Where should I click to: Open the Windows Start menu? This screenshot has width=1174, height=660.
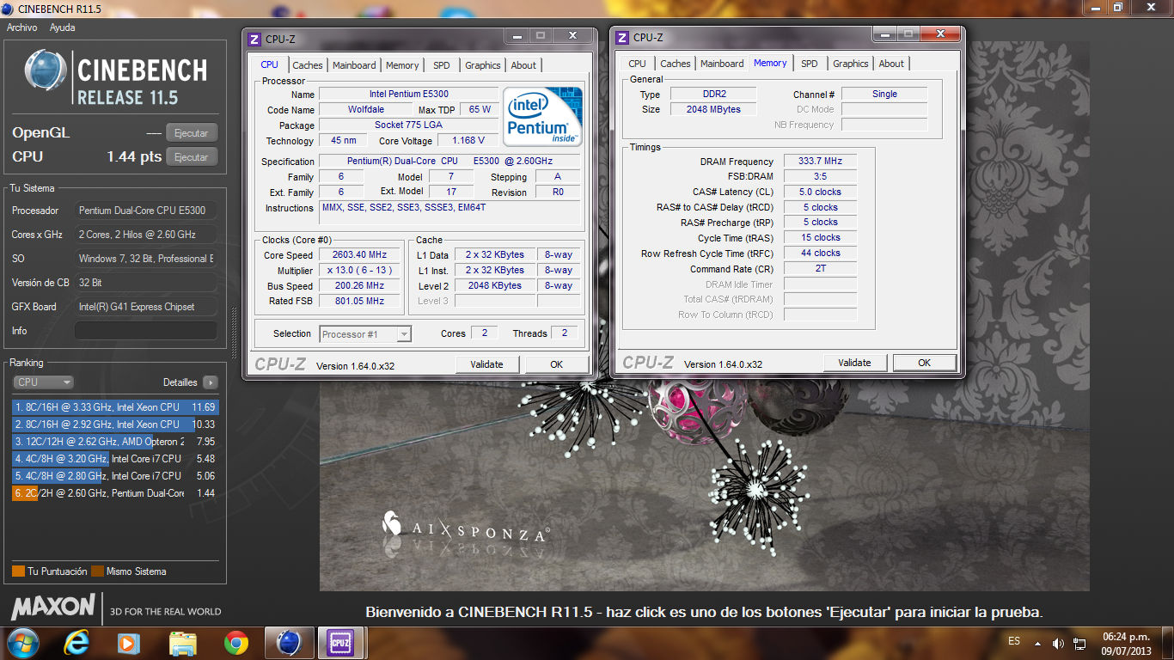pos(21,642)
